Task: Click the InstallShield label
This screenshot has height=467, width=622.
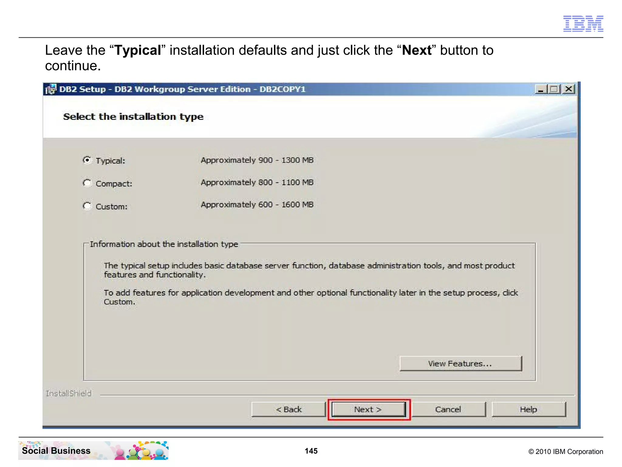Action: coord(69,393)
